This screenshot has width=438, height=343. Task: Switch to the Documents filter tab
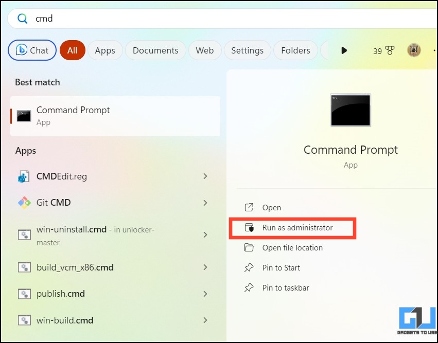coord(155,50)
